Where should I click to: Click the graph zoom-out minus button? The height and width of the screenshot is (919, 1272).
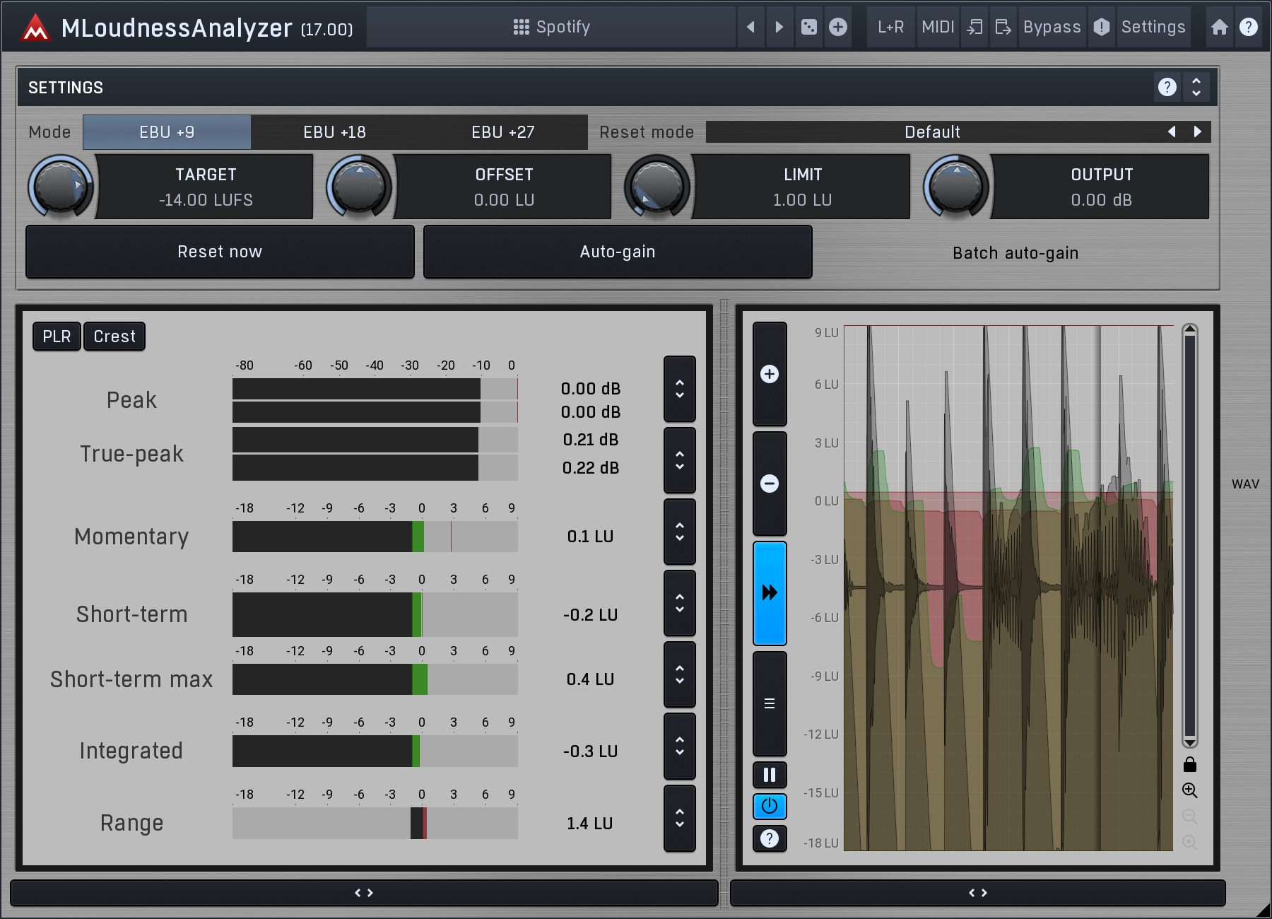pyautogui.click(x=769, y=484)
